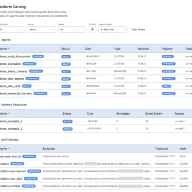Open the owner dropdown set to All
192x192 pixels.
(72, 29)
